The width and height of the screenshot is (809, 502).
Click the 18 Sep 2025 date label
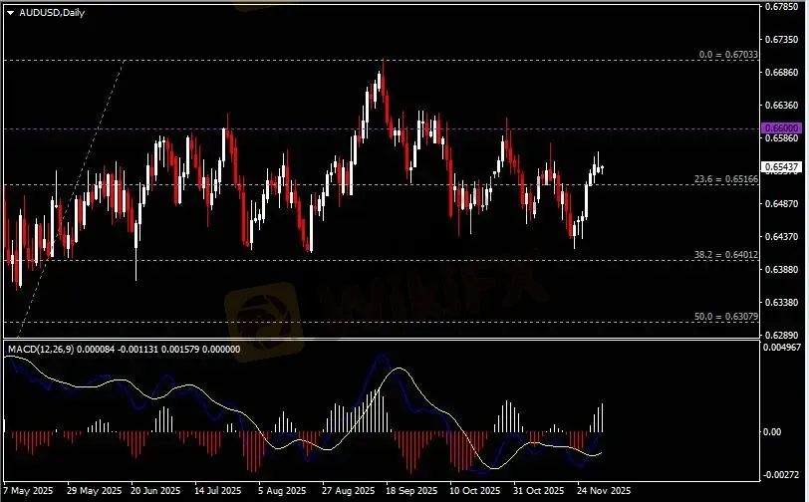pyautogui.click(x=411, y=490)
